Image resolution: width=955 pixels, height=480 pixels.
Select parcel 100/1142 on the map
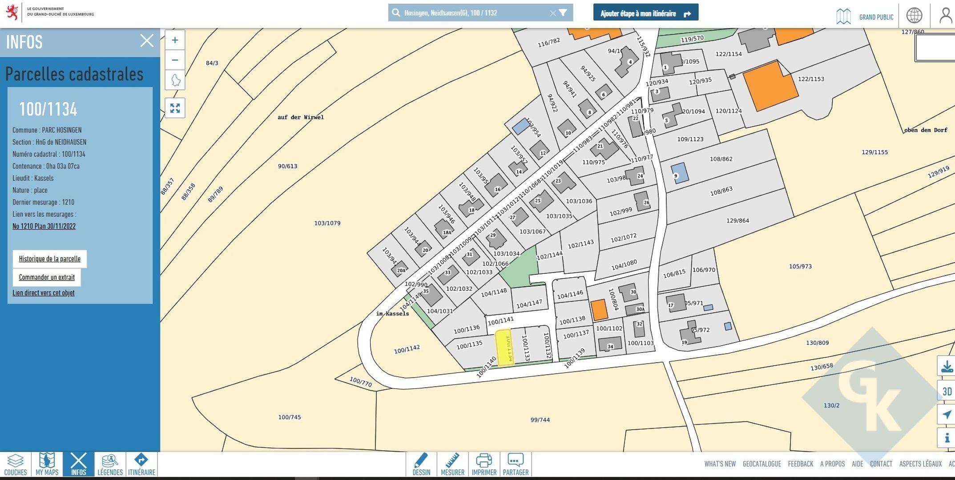407,349
